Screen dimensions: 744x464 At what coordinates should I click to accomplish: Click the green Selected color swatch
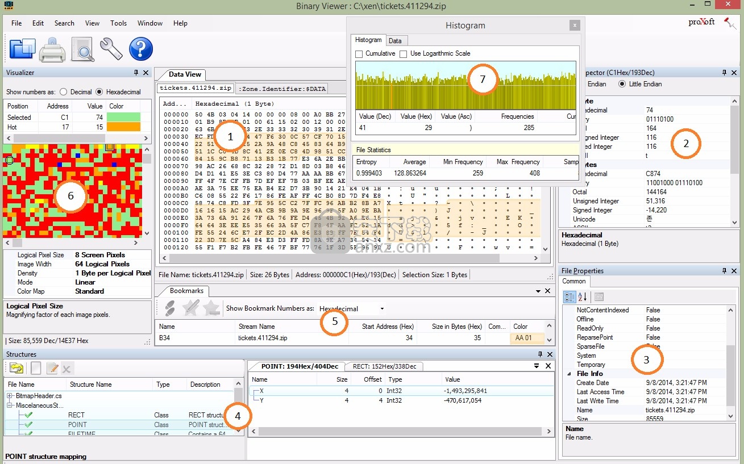point(123,117)
